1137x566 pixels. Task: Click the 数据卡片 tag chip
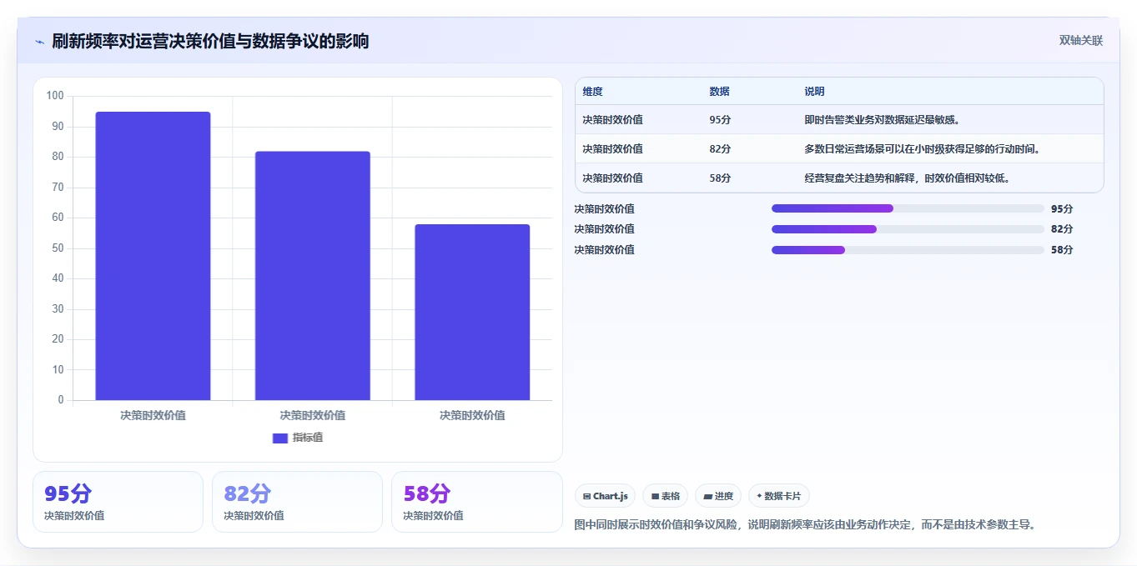pyautogui.click(x=779, y=496)
